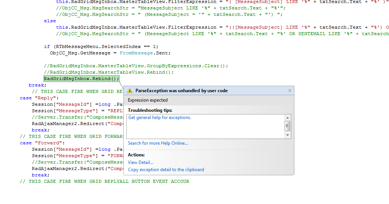Click the RTbMessageMenu.SelectedIndex if statement
This screenshot has height=204, width=389.
point(101,46)
